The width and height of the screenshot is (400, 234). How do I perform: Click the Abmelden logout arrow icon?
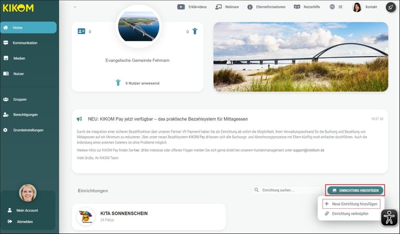[10, 221]
